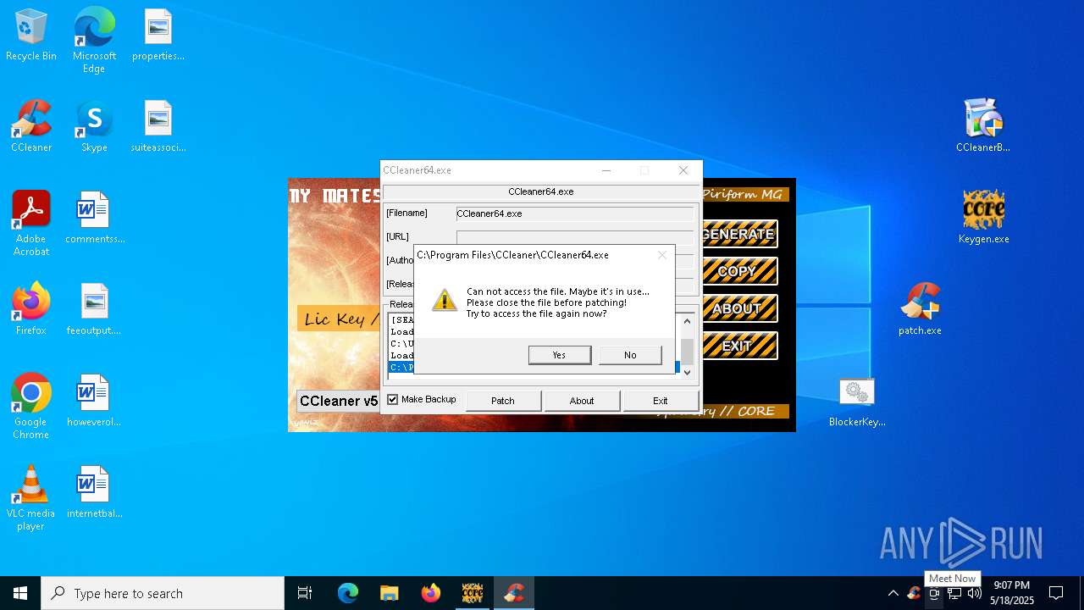Click the Patch button

point(503,401)
